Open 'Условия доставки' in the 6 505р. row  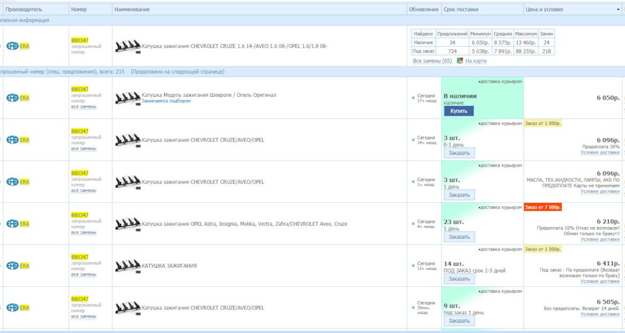click(600, 314)
